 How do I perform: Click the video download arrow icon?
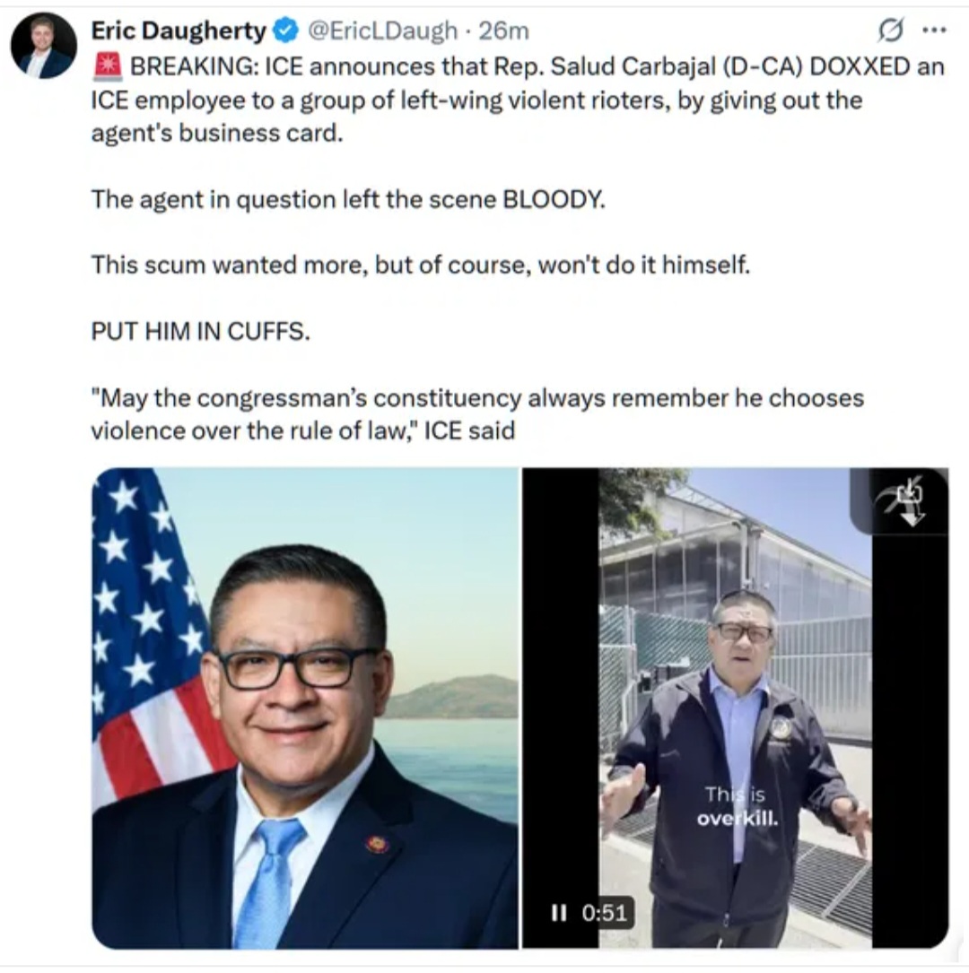[x=904, y=500]
